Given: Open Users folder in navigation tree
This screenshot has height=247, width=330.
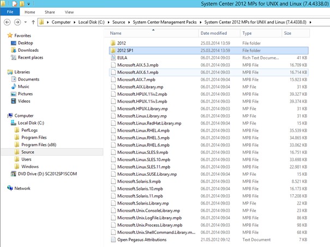Looking at the screenshot, I should pos(23,159).
